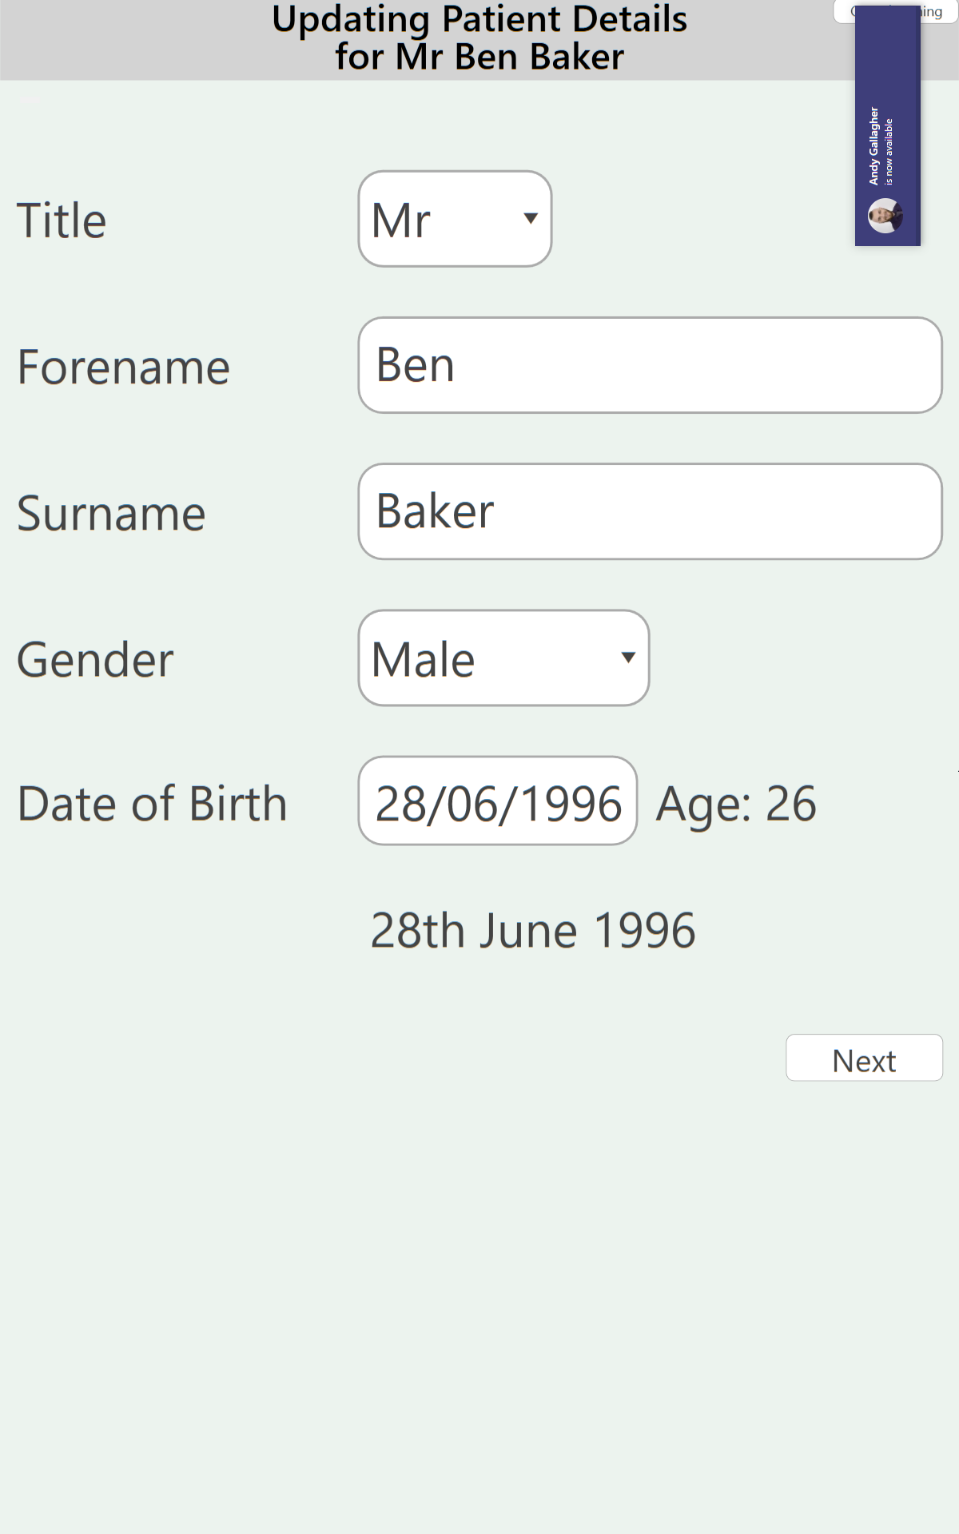Click the Surname field label
This screenshot has width=959, height=1534.
[111, 513]
